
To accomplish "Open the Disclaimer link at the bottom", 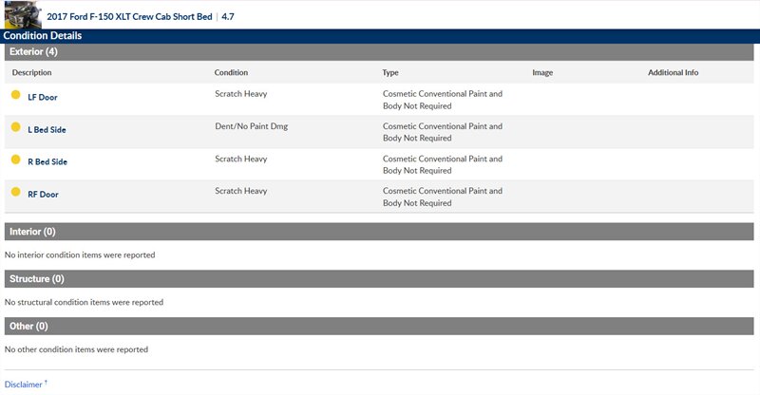I will coord(24,385).
